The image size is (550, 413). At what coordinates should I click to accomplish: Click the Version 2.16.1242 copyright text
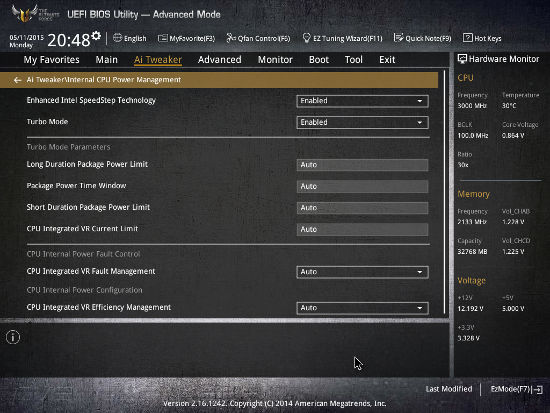[274, 403]
